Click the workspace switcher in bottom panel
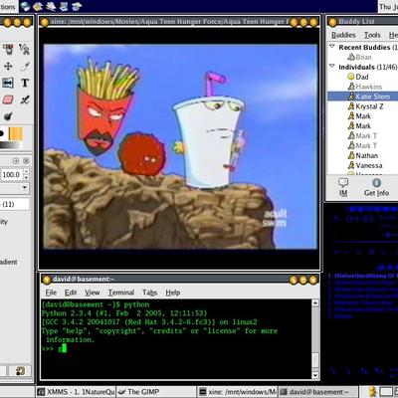 click(x=386, y=392)
